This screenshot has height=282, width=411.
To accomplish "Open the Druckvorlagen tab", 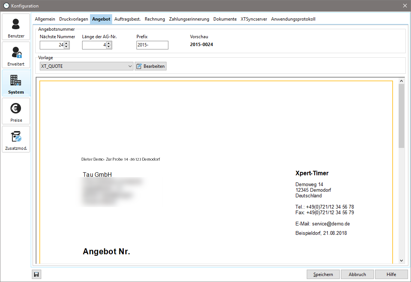I will [73, 19].
